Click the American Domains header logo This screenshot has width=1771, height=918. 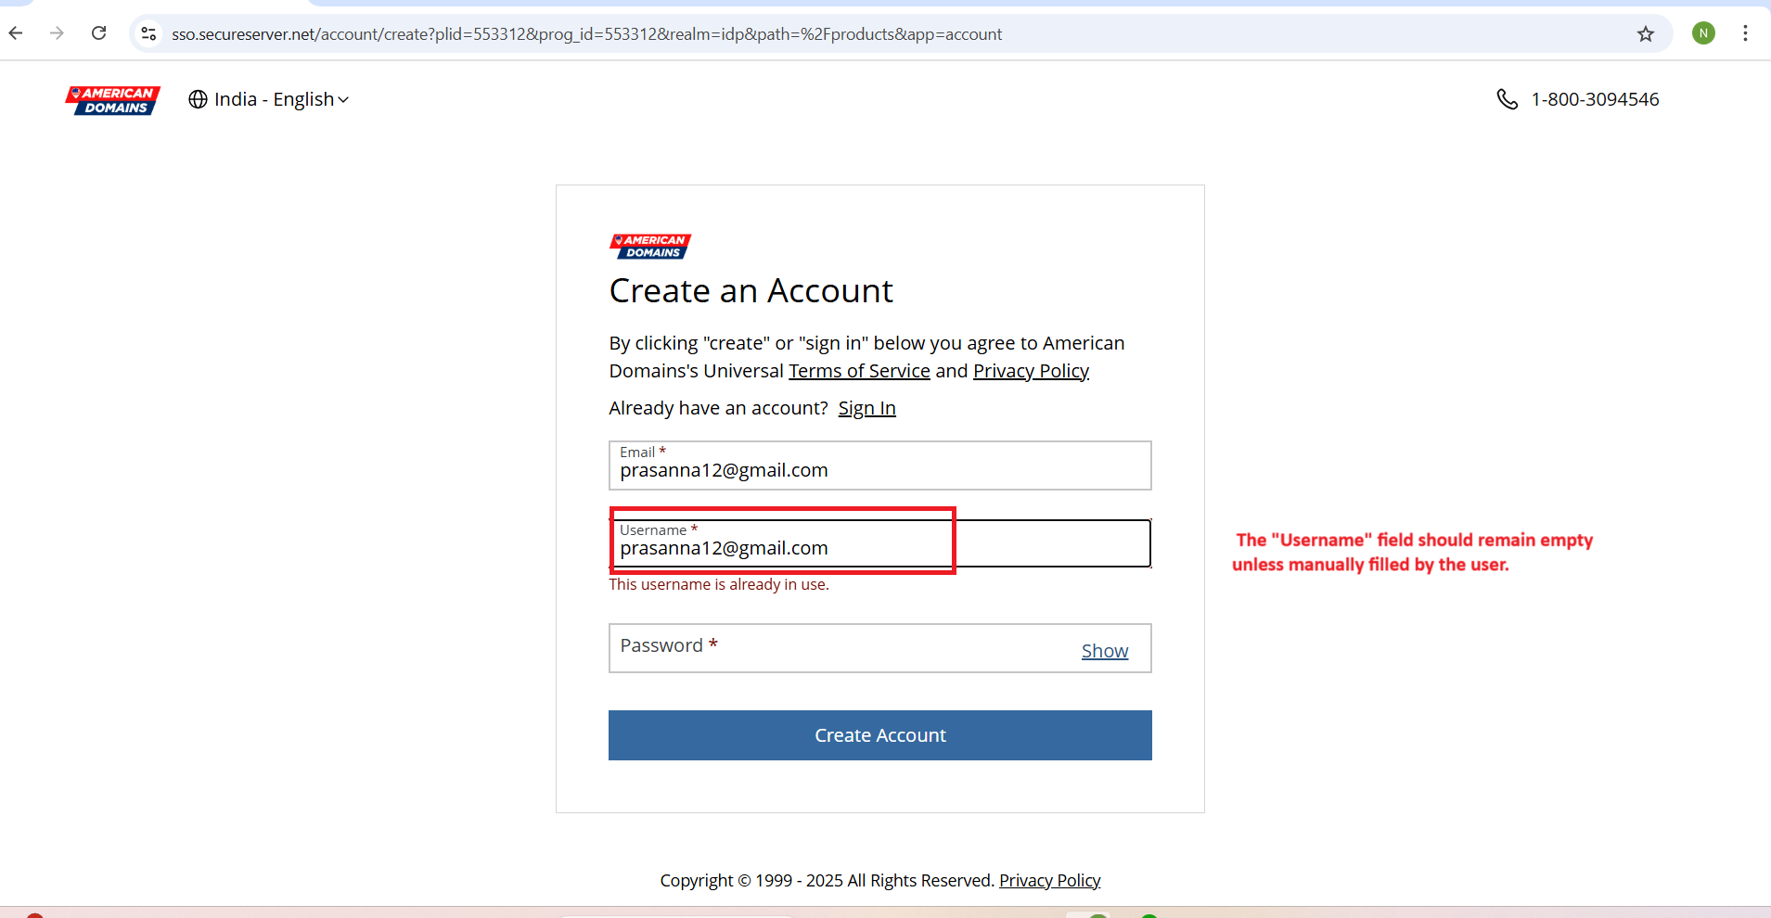[x=113, y=100]
